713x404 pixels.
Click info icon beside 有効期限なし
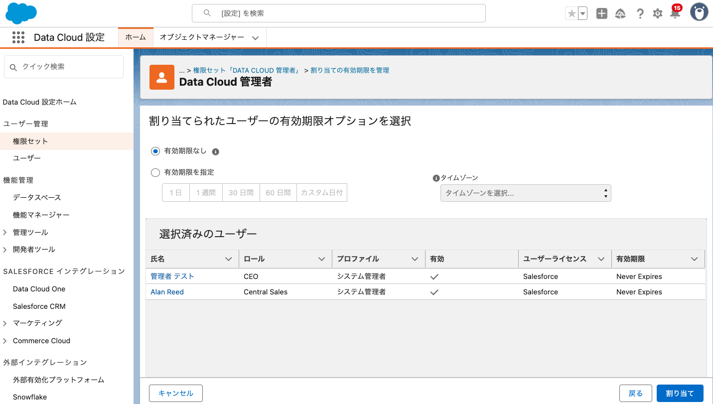tap(216, 151)
